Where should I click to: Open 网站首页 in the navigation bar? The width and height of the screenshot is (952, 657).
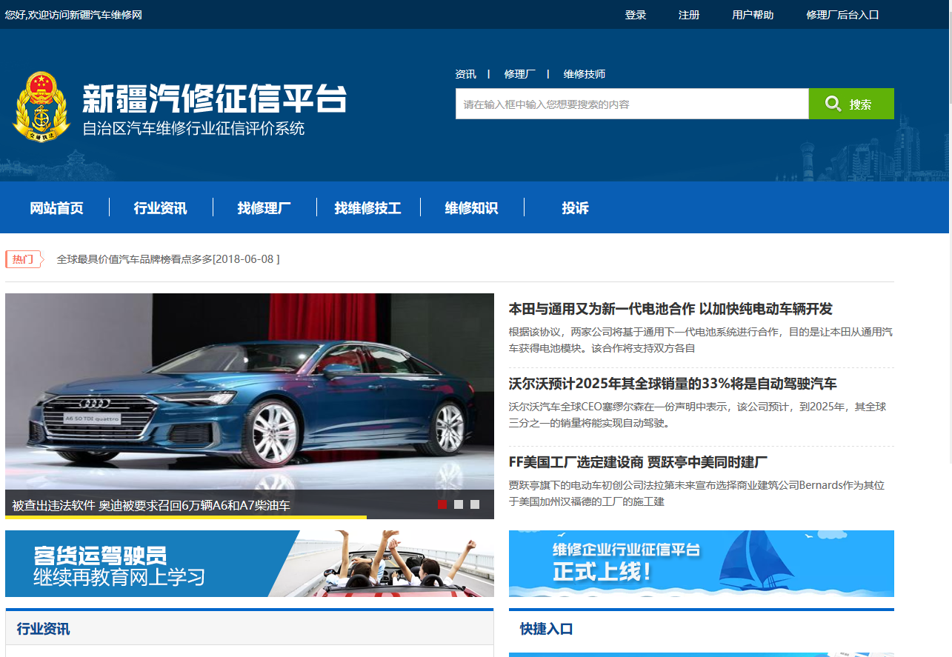56,208
